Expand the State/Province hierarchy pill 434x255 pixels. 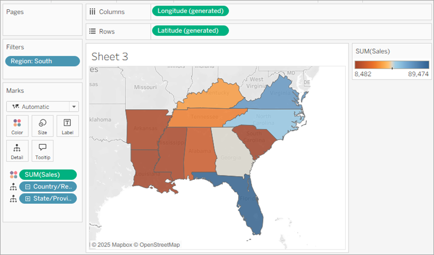[27, 198]
